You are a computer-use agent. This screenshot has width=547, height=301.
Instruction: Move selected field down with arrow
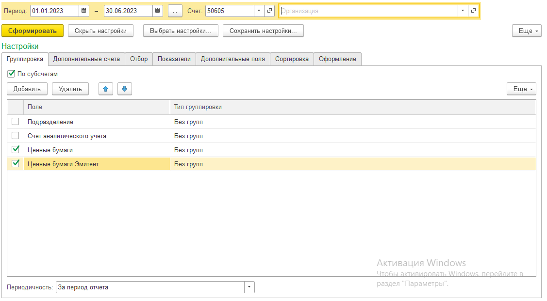125,89
